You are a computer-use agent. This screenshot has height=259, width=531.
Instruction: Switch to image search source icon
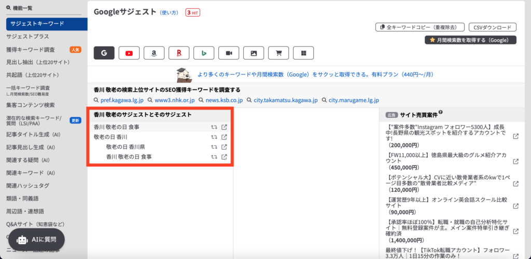(254, 53)
